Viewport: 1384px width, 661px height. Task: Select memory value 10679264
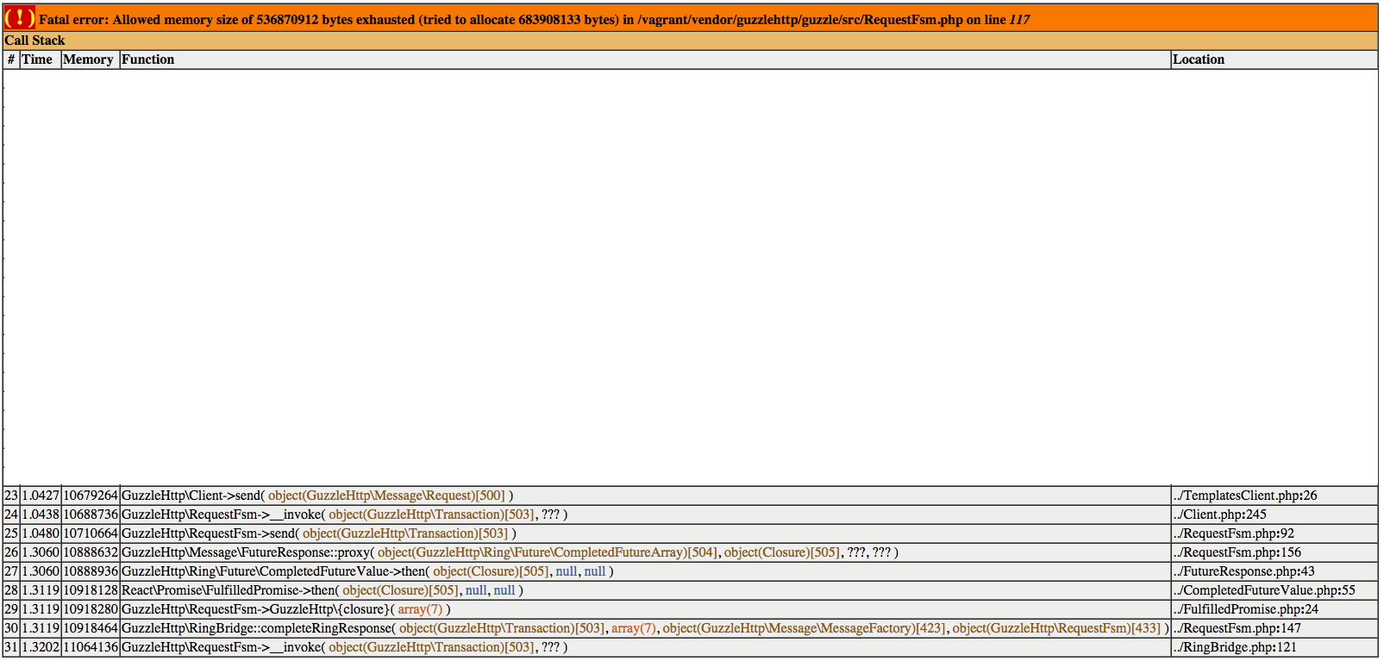(x=91, y=496)
